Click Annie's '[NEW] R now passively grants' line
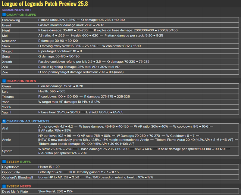 [x=93, y=140]
